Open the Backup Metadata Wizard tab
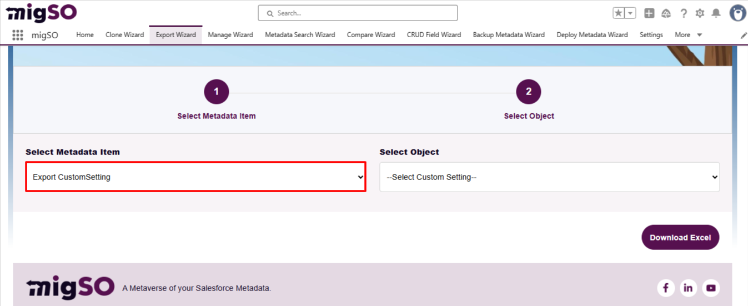The height and width of the screenshot is (306, 748). click(509, 35)
